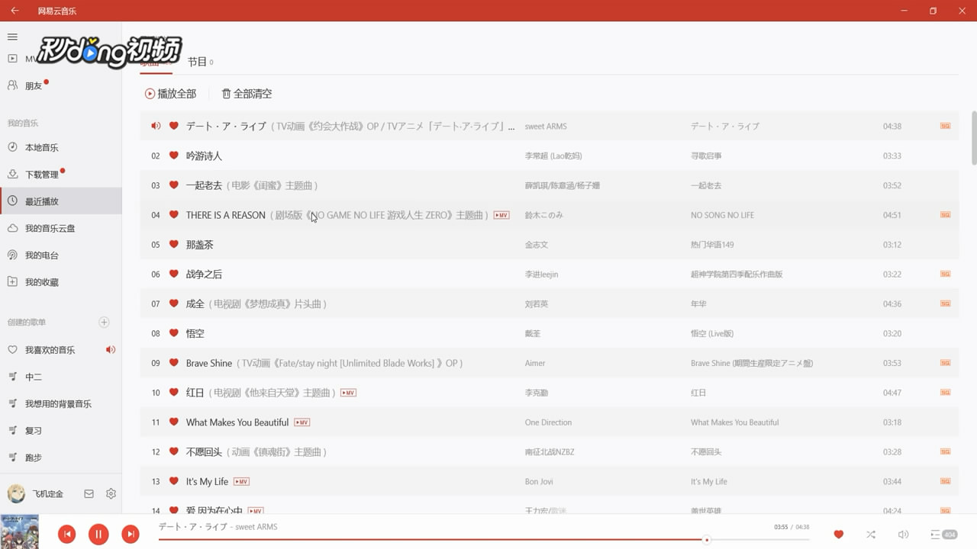Image resolution: width=977 pixels, height=549 pixels.
Task: Click the vertical scrollbar of song list
Action: (974, 137)
